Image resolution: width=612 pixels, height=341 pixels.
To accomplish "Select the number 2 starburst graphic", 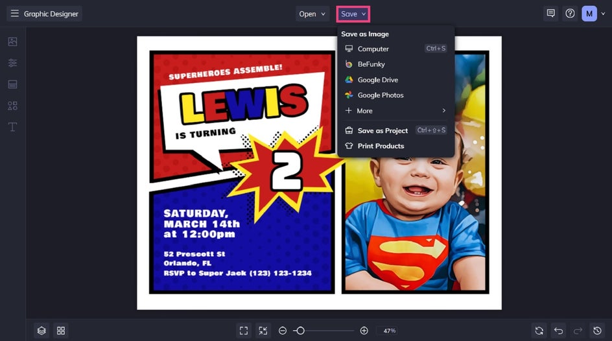I will [x=286, y=172].
